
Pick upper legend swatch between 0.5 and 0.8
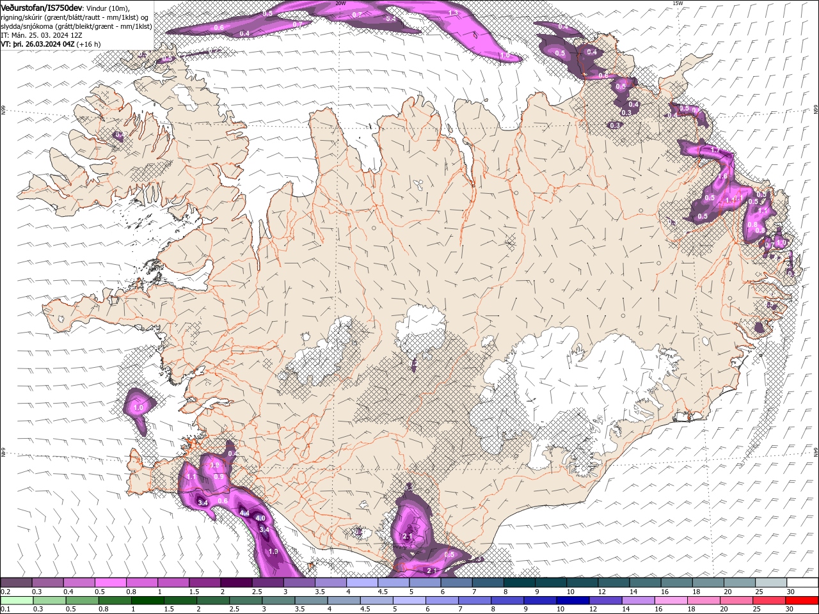pyautogui.click(x=110, y=583)
